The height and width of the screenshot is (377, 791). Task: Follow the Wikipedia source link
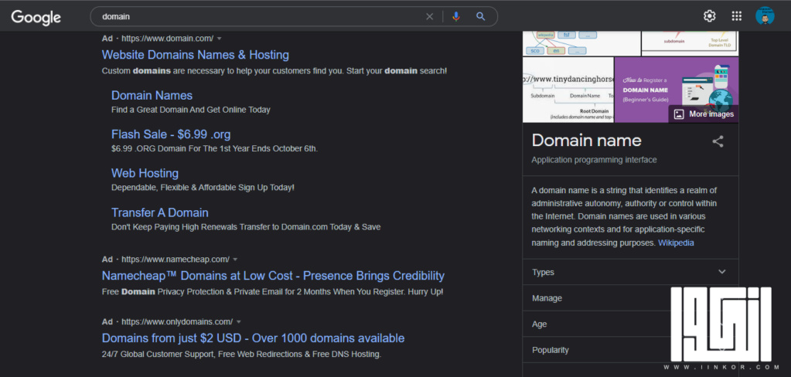676,243
